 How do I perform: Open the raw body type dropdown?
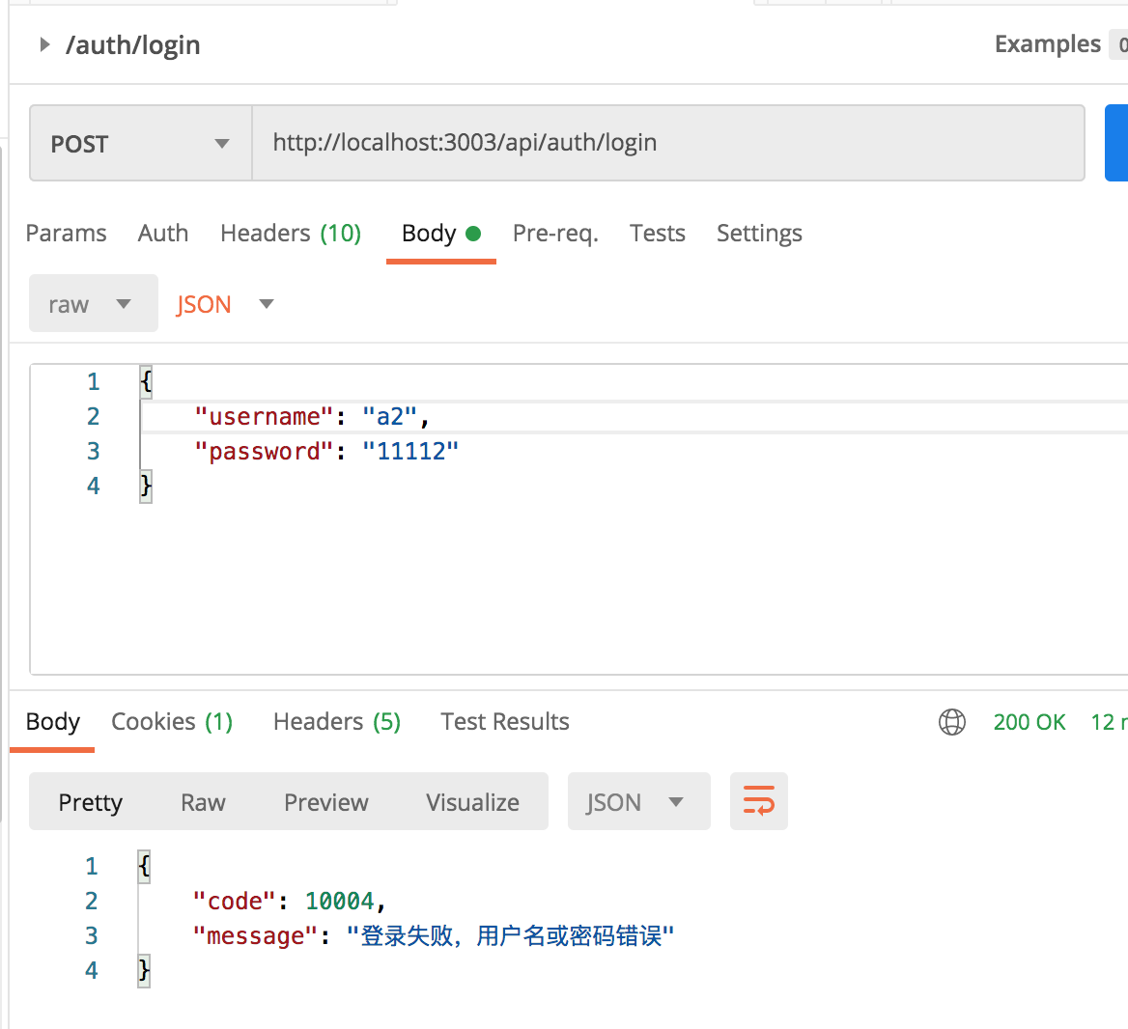[x=93, y=304]
